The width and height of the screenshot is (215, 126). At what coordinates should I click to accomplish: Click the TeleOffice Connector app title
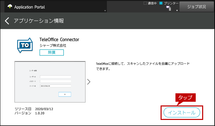59,40
